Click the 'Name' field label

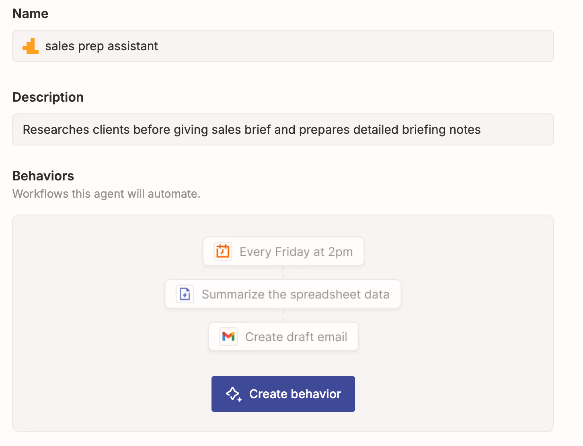(x=31, y=14)
